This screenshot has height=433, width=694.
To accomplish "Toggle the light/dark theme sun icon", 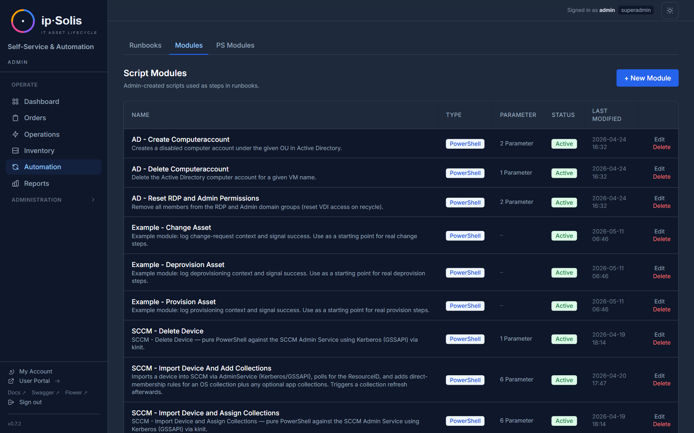I will tap(670, 10).
